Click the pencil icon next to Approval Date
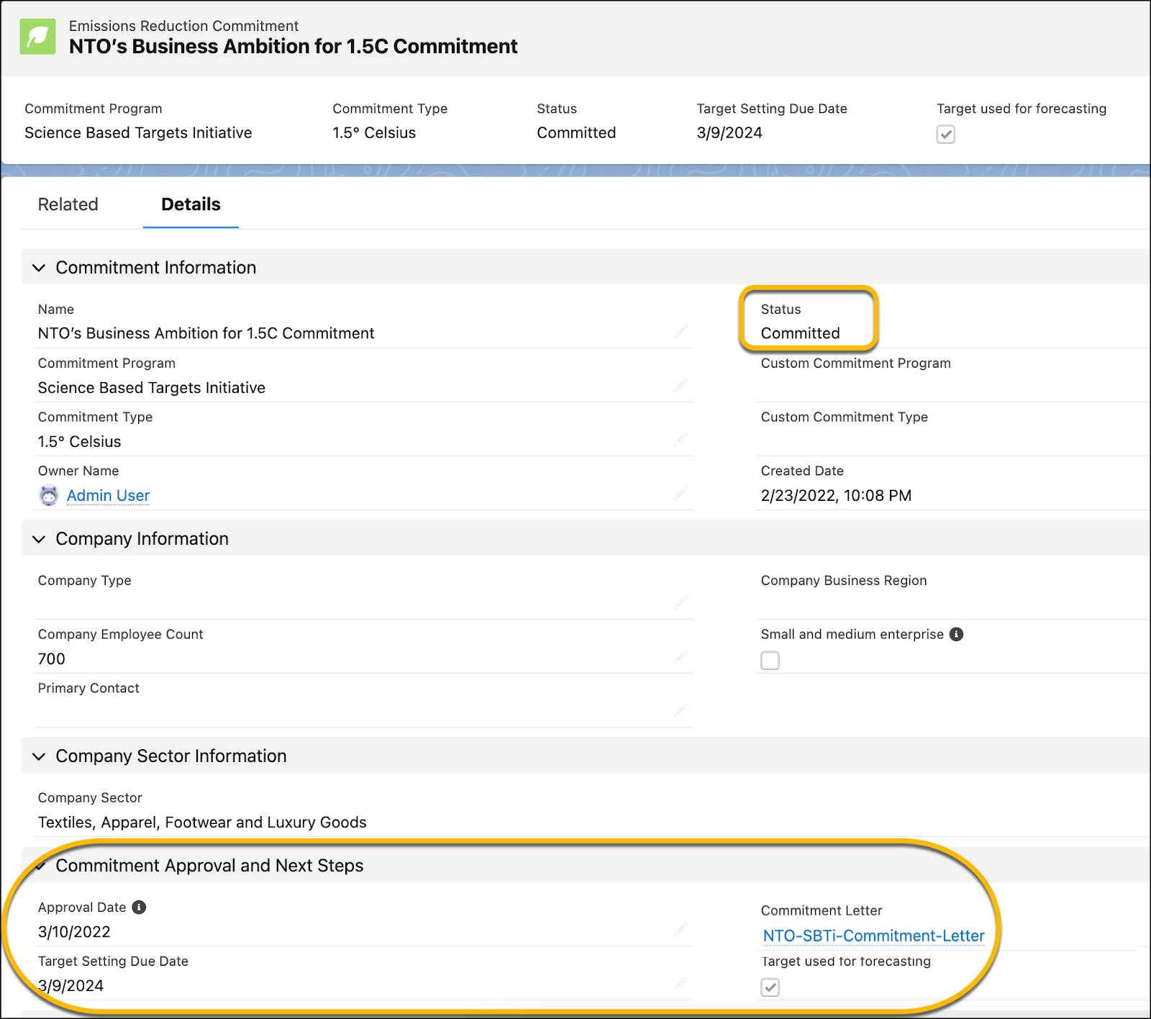The image size is (1151, 1019). [681, 930]
